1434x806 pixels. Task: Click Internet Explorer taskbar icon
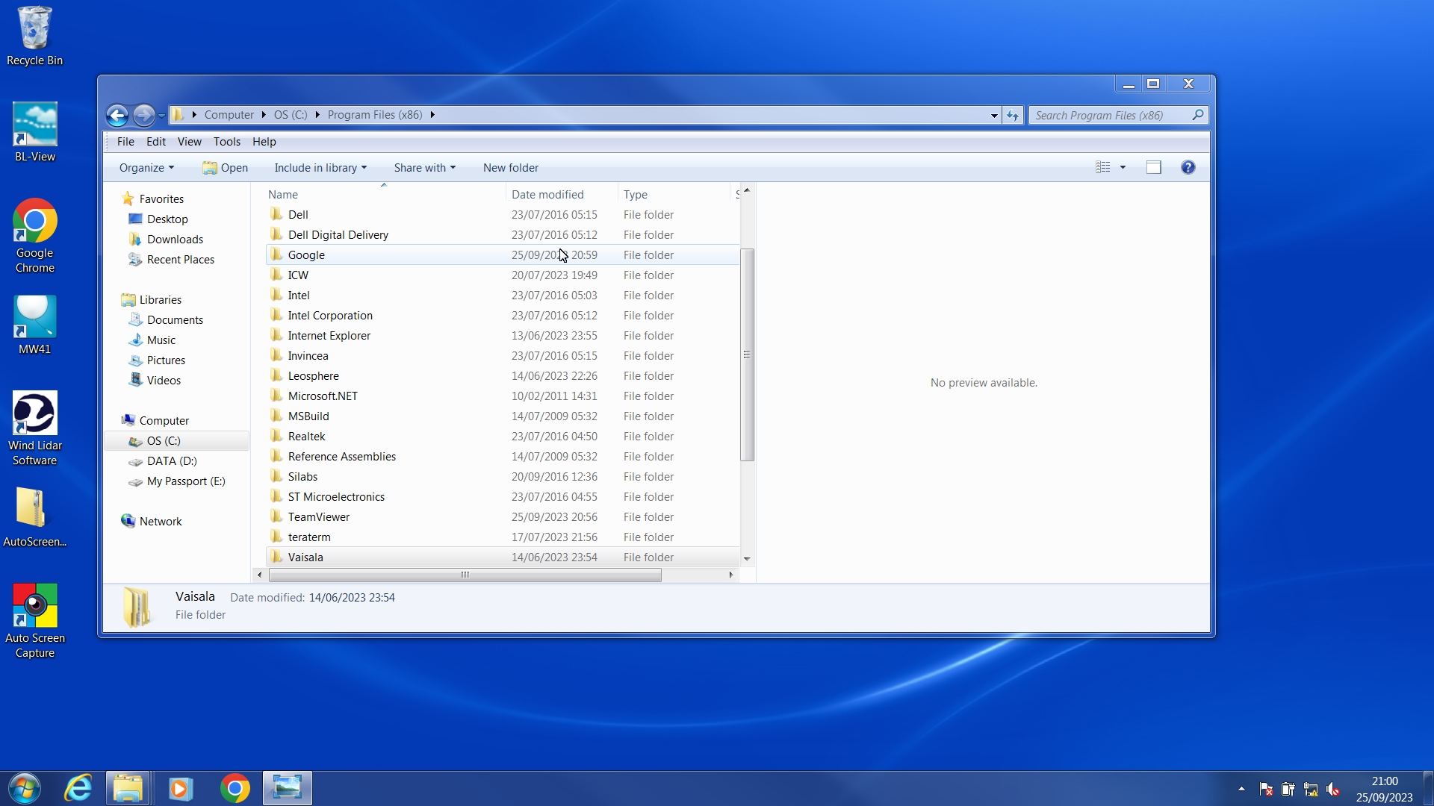click(78, 788)
